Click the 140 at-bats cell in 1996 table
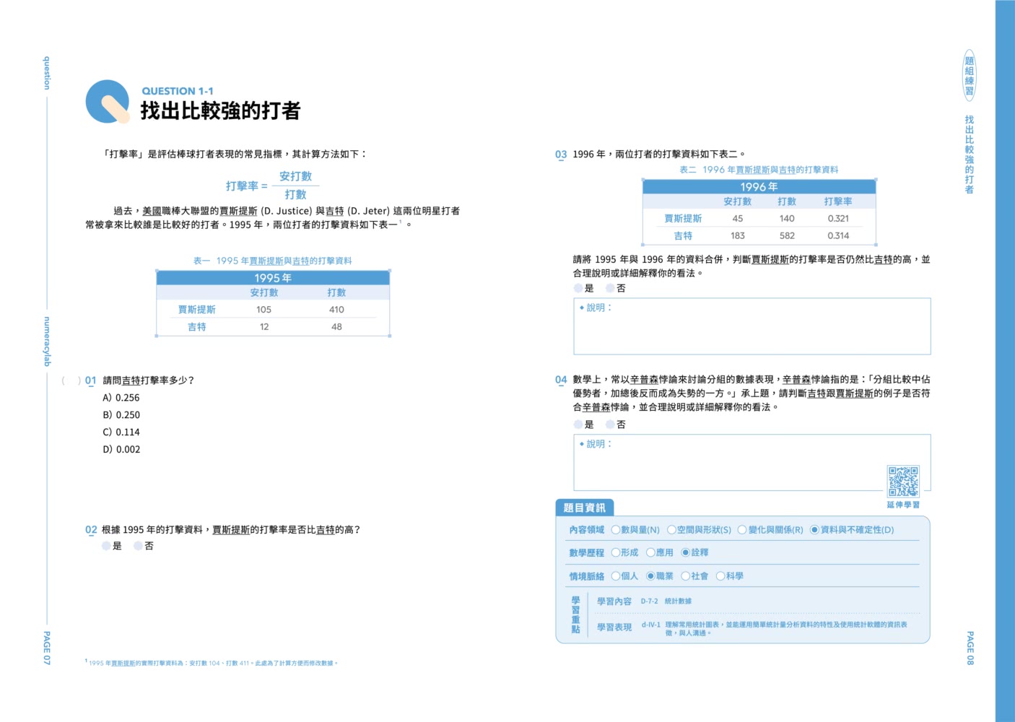The image size is (1015, 722). pos(787,219)
